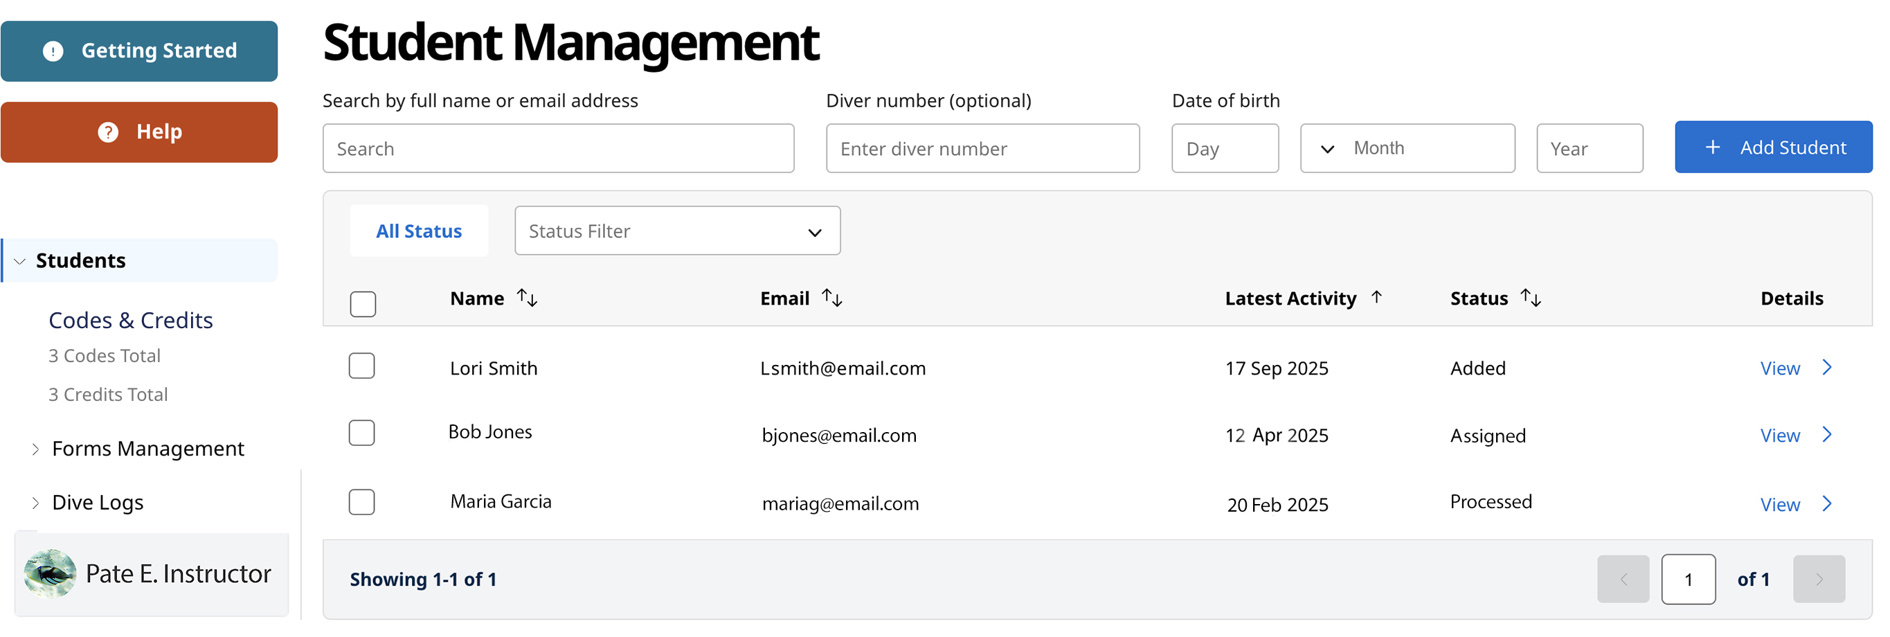Click the Year input field

[x=1591, y=149]
